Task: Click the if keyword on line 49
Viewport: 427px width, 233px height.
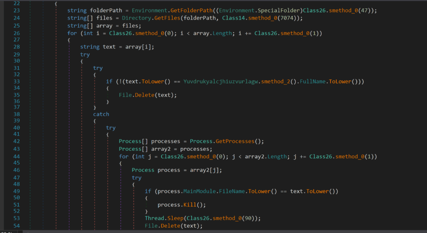Action: coord(148,192)
